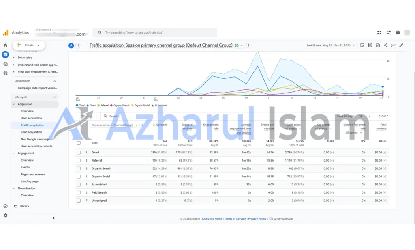Collapse the Life cycle section
This screenshot has width=415, height=250.
click(55, 97)
